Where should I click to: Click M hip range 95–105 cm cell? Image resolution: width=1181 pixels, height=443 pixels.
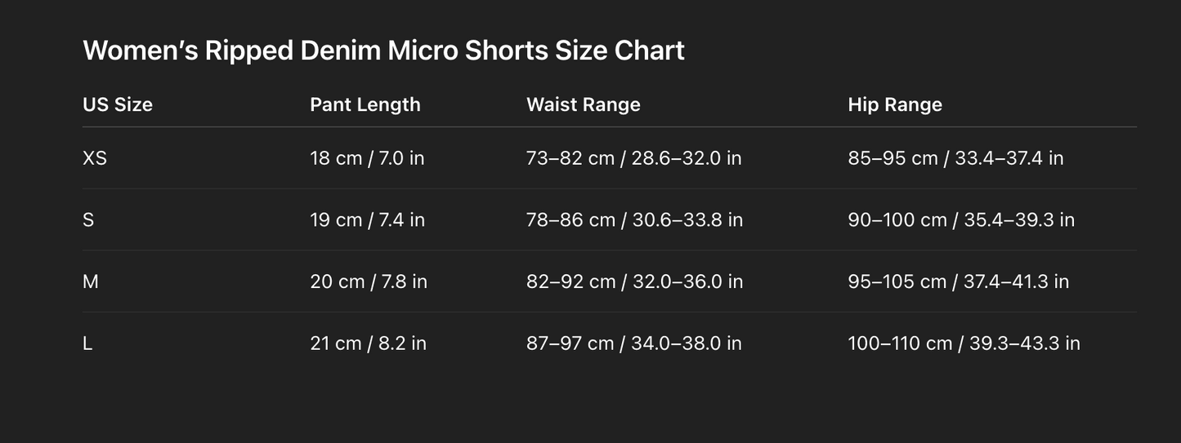(x=958, y=281)
